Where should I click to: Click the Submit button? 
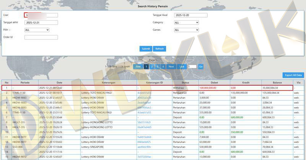click(x=146, y=49)
